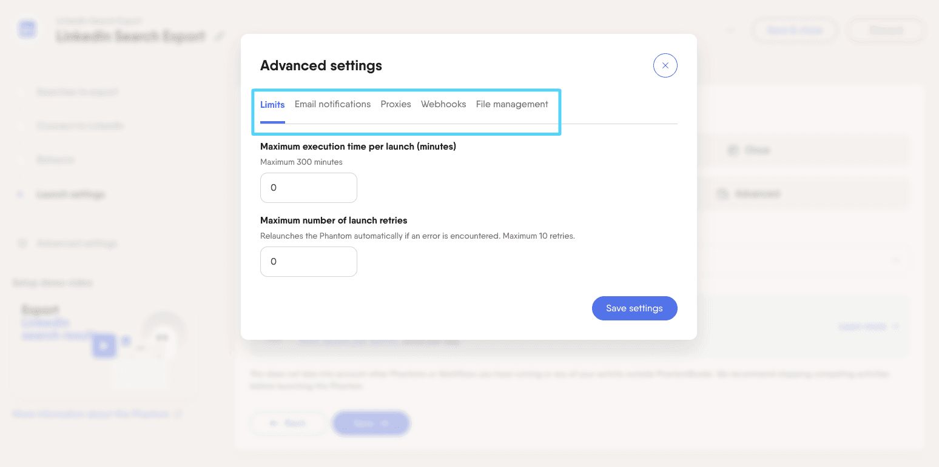939x467 pixels.
Task: Select Launch settings step in sidebar
Action: tap(70, 194)
